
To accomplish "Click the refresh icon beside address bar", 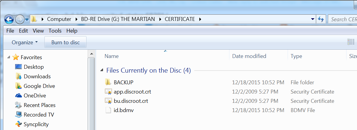I will 321,19.
